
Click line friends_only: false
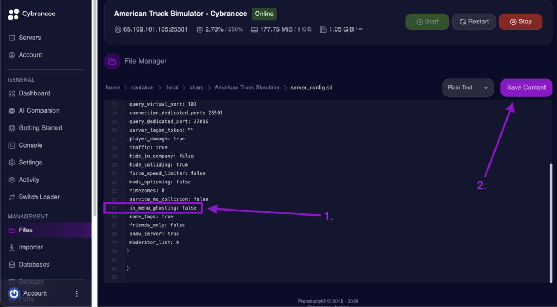click(x=157, y=225)
